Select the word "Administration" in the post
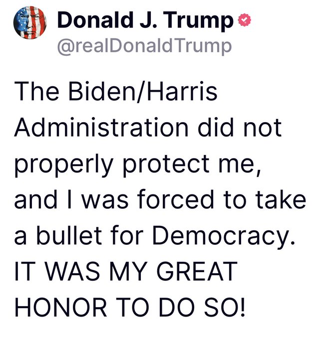The image size is (325, 339). [101, 127]
